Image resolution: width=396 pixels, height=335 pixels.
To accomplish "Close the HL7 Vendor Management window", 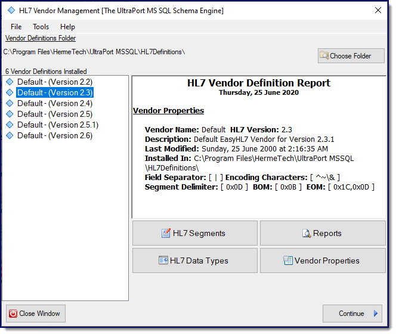I will tap(378, 10).
